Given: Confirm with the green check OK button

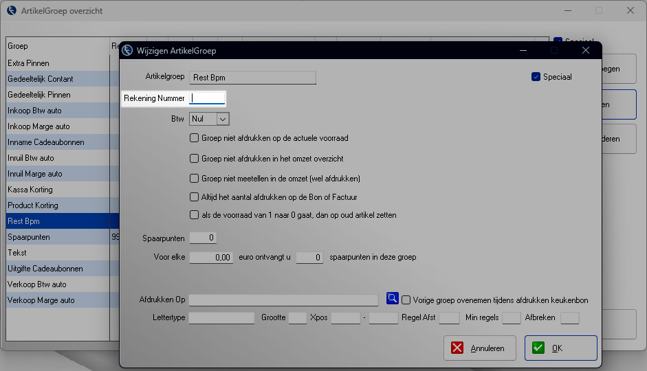Looking at the screenshot, I should [x=560, y=348].
